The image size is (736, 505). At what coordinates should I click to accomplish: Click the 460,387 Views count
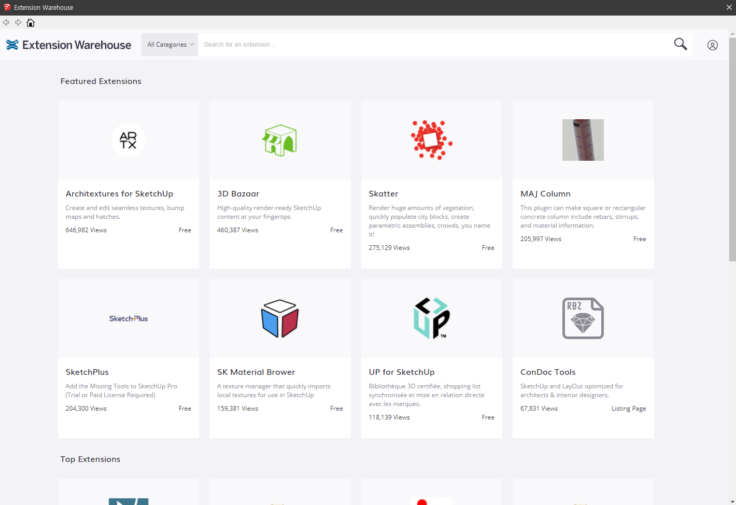[237, 230]
